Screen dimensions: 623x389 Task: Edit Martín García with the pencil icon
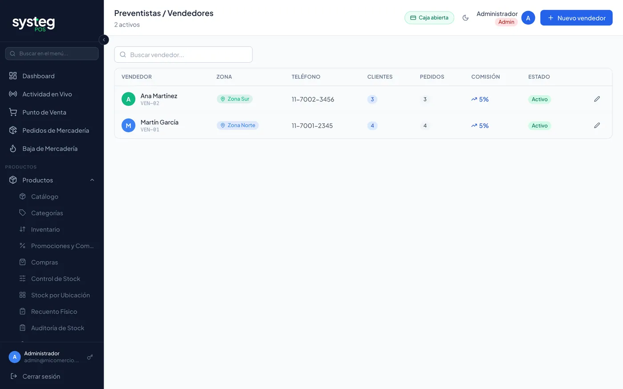coord(597,125)
